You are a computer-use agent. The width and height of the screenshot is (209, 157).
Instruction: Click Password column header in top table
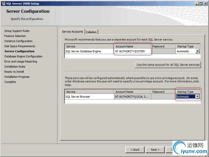[x=163, y=46]
